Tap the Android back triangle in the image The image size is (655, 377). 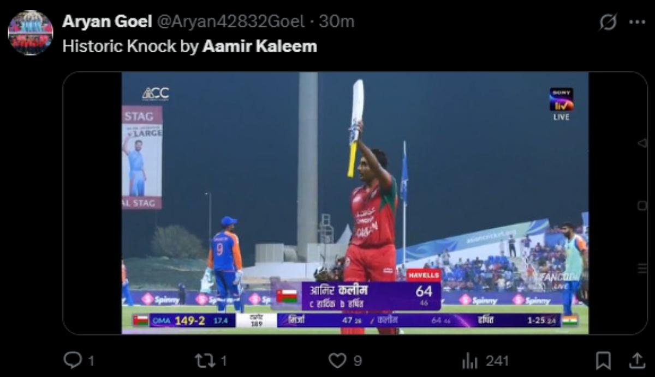(x=641, y=143)
